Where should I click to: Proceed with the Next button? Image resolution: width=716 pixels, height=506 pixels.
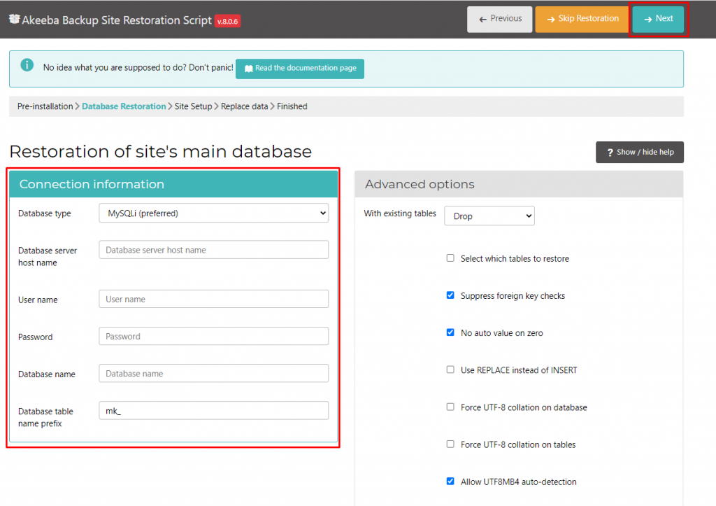coord(658,19)
